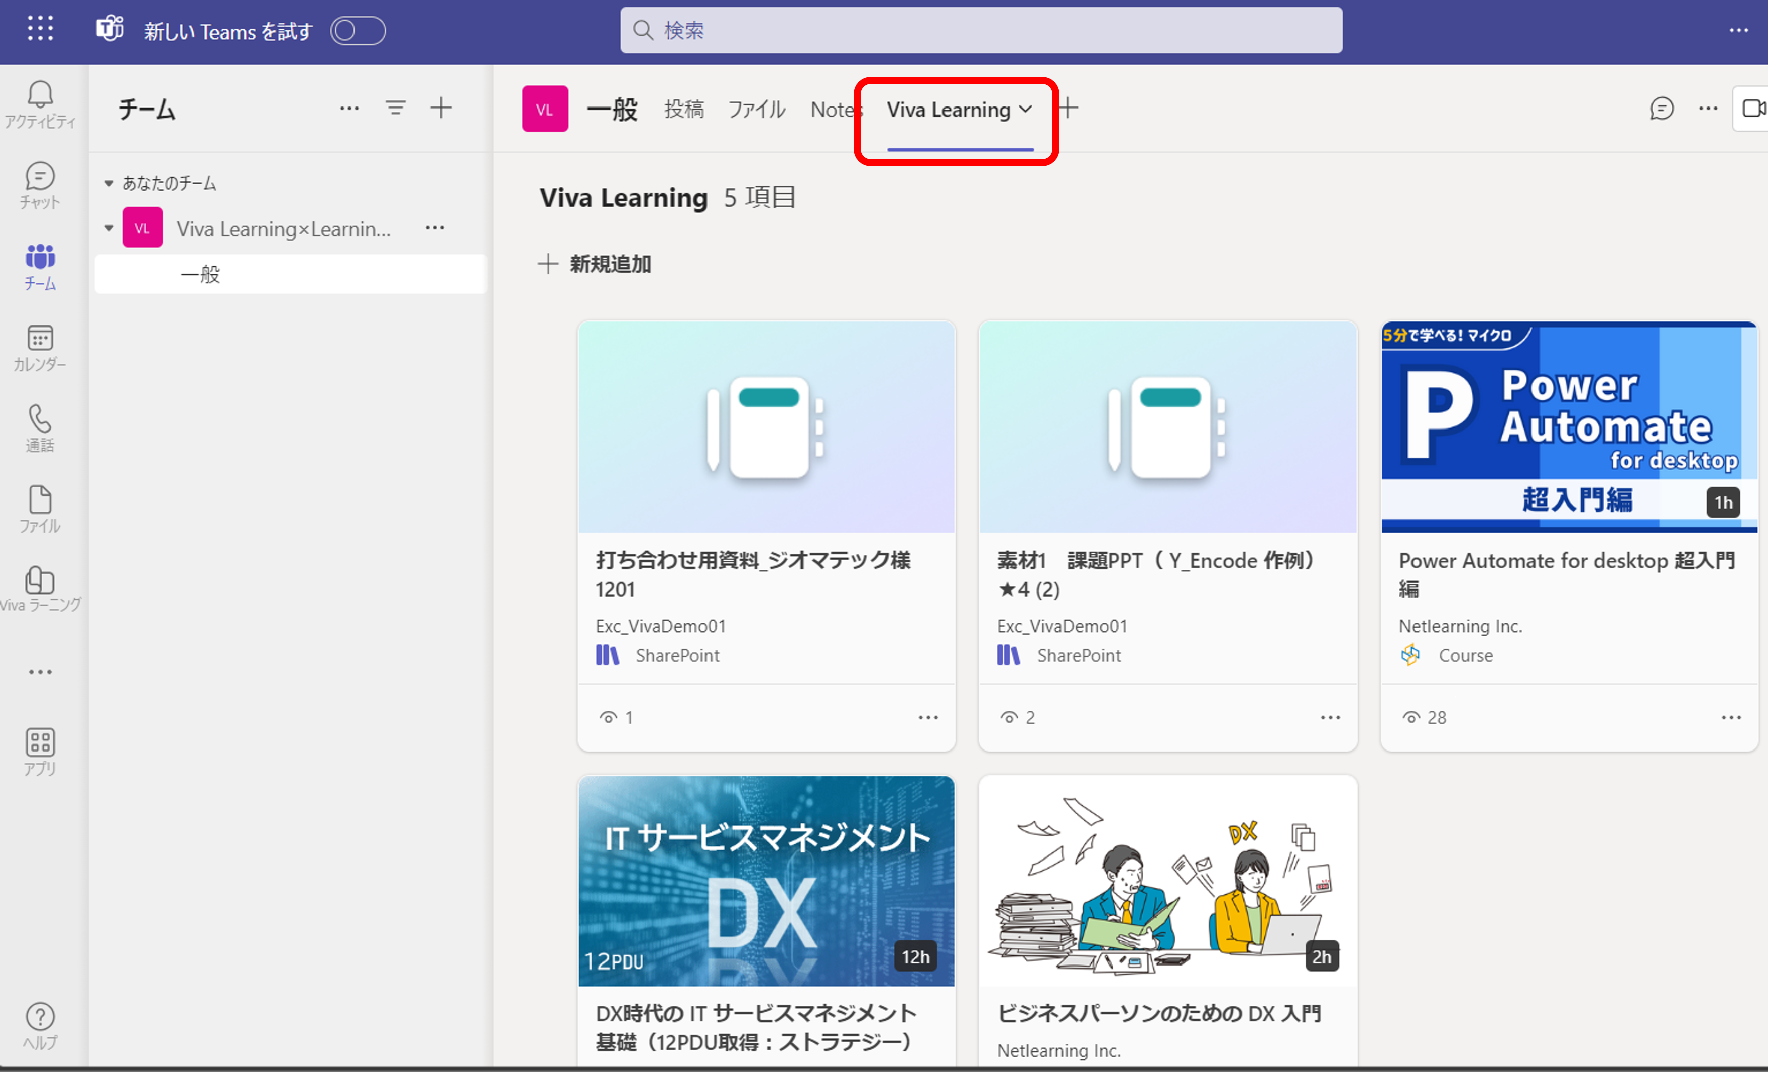Open more options on 打ち合わせ用資料 card
Viewport: 1768px width, 1072px height.
(928, 718)
